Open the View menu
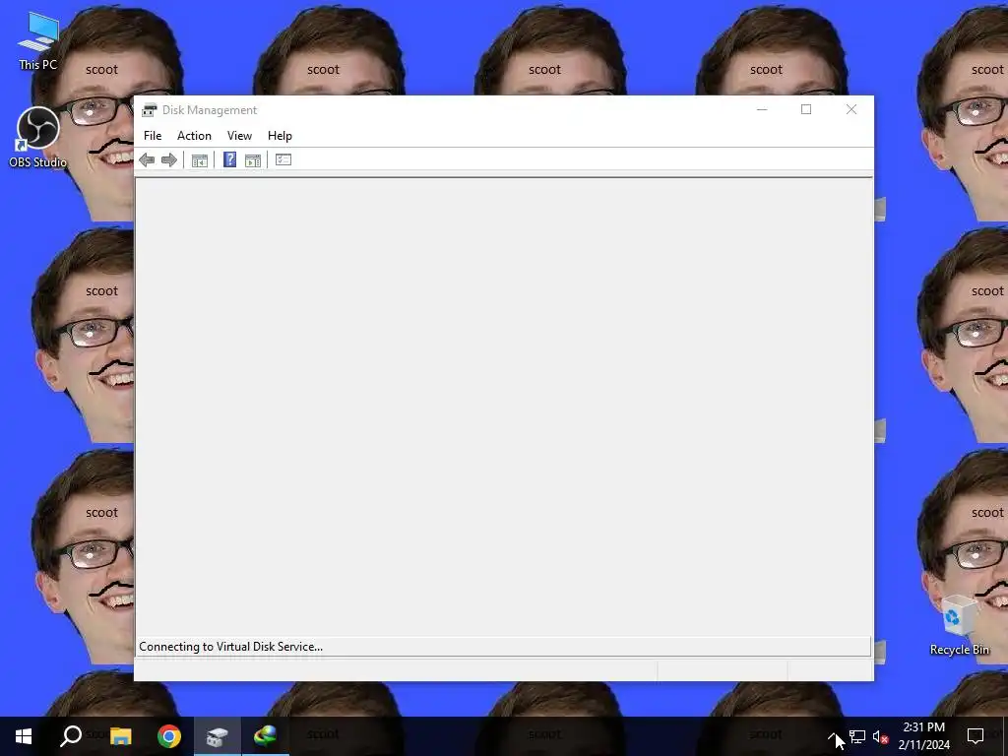The height and width of the screenshot is (756, 1008). tap(239, 136)
